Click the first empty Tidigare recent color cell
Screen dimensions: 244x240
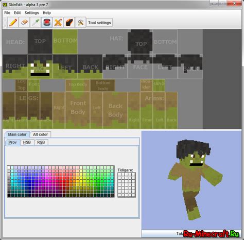tap(120, 175)
